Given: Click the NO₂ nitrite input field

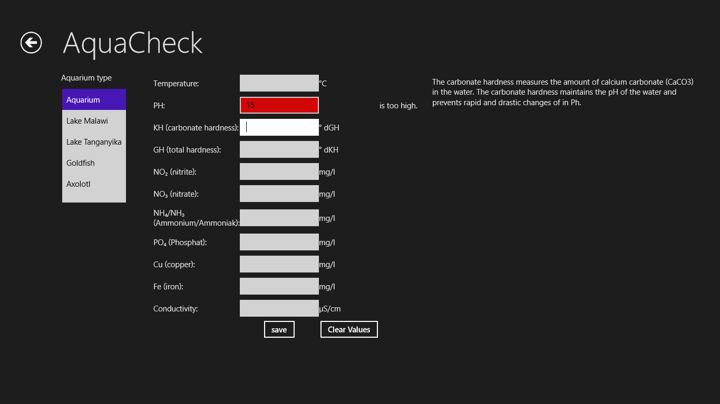Looking at the screenshot, I should click(279, 171).
